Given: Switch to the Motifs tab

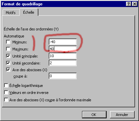Looking at the screenshot, I should click(11, 13).
